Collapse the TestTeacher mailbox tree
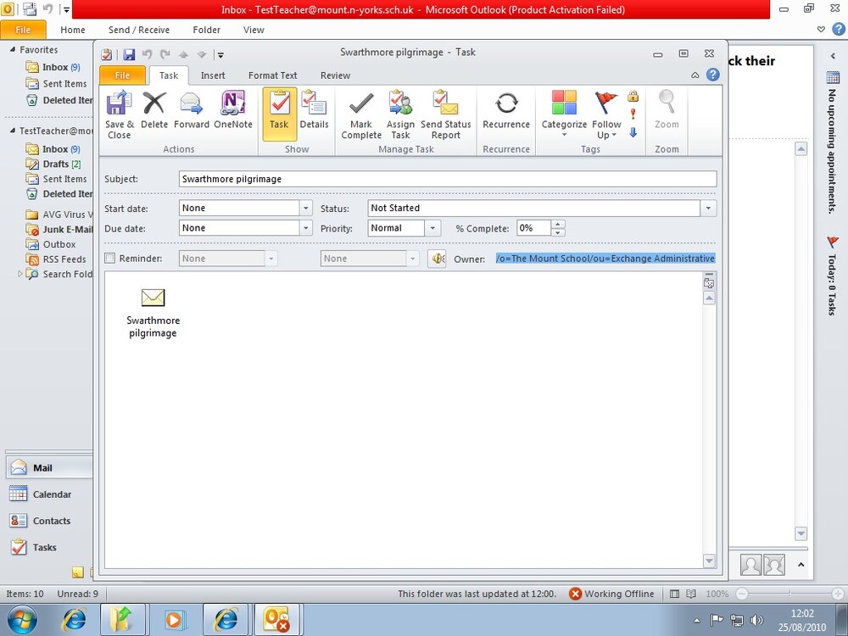This screenshot has width=848, height=636. click(x=13, y=131)
